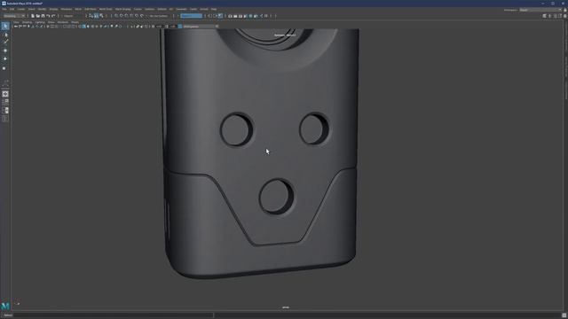Viewport: 568px width, 319px height.
Task: Open the Script Editor icon in corner
Action: (564, 315)
